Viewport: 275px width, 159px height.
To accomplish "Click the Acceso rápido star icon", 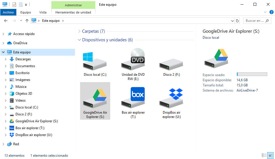I will (x=10, y=34).
